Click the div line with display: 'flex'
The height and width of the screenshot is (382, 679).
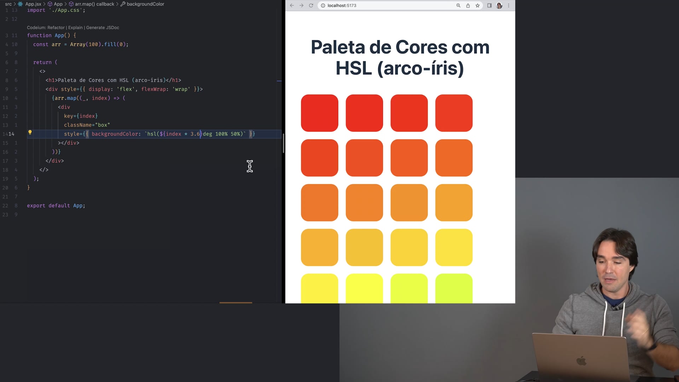click(124, 89)
